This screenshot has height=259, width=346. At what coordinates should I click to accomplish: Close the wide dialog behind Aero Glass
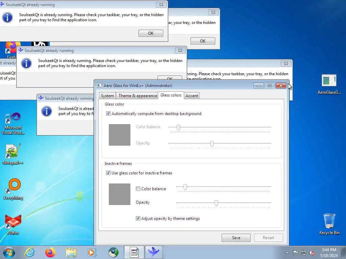[286, 64]
